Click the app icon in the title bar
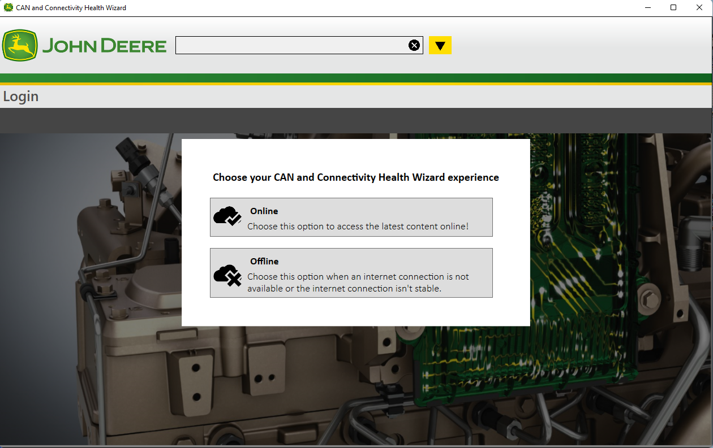This screenshot has width=713, height=448. [x=8, y=8]
